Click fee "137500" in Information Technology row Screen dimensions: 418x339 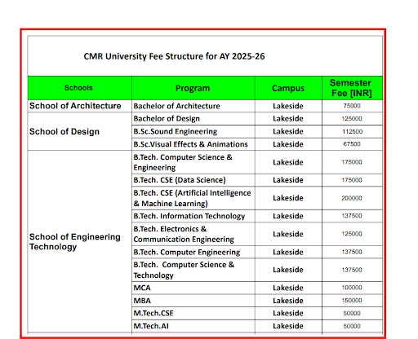(352, 216)
